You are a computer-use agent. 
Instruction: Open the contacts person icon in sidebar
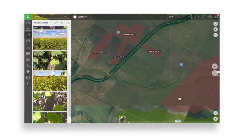pos(28,78)
